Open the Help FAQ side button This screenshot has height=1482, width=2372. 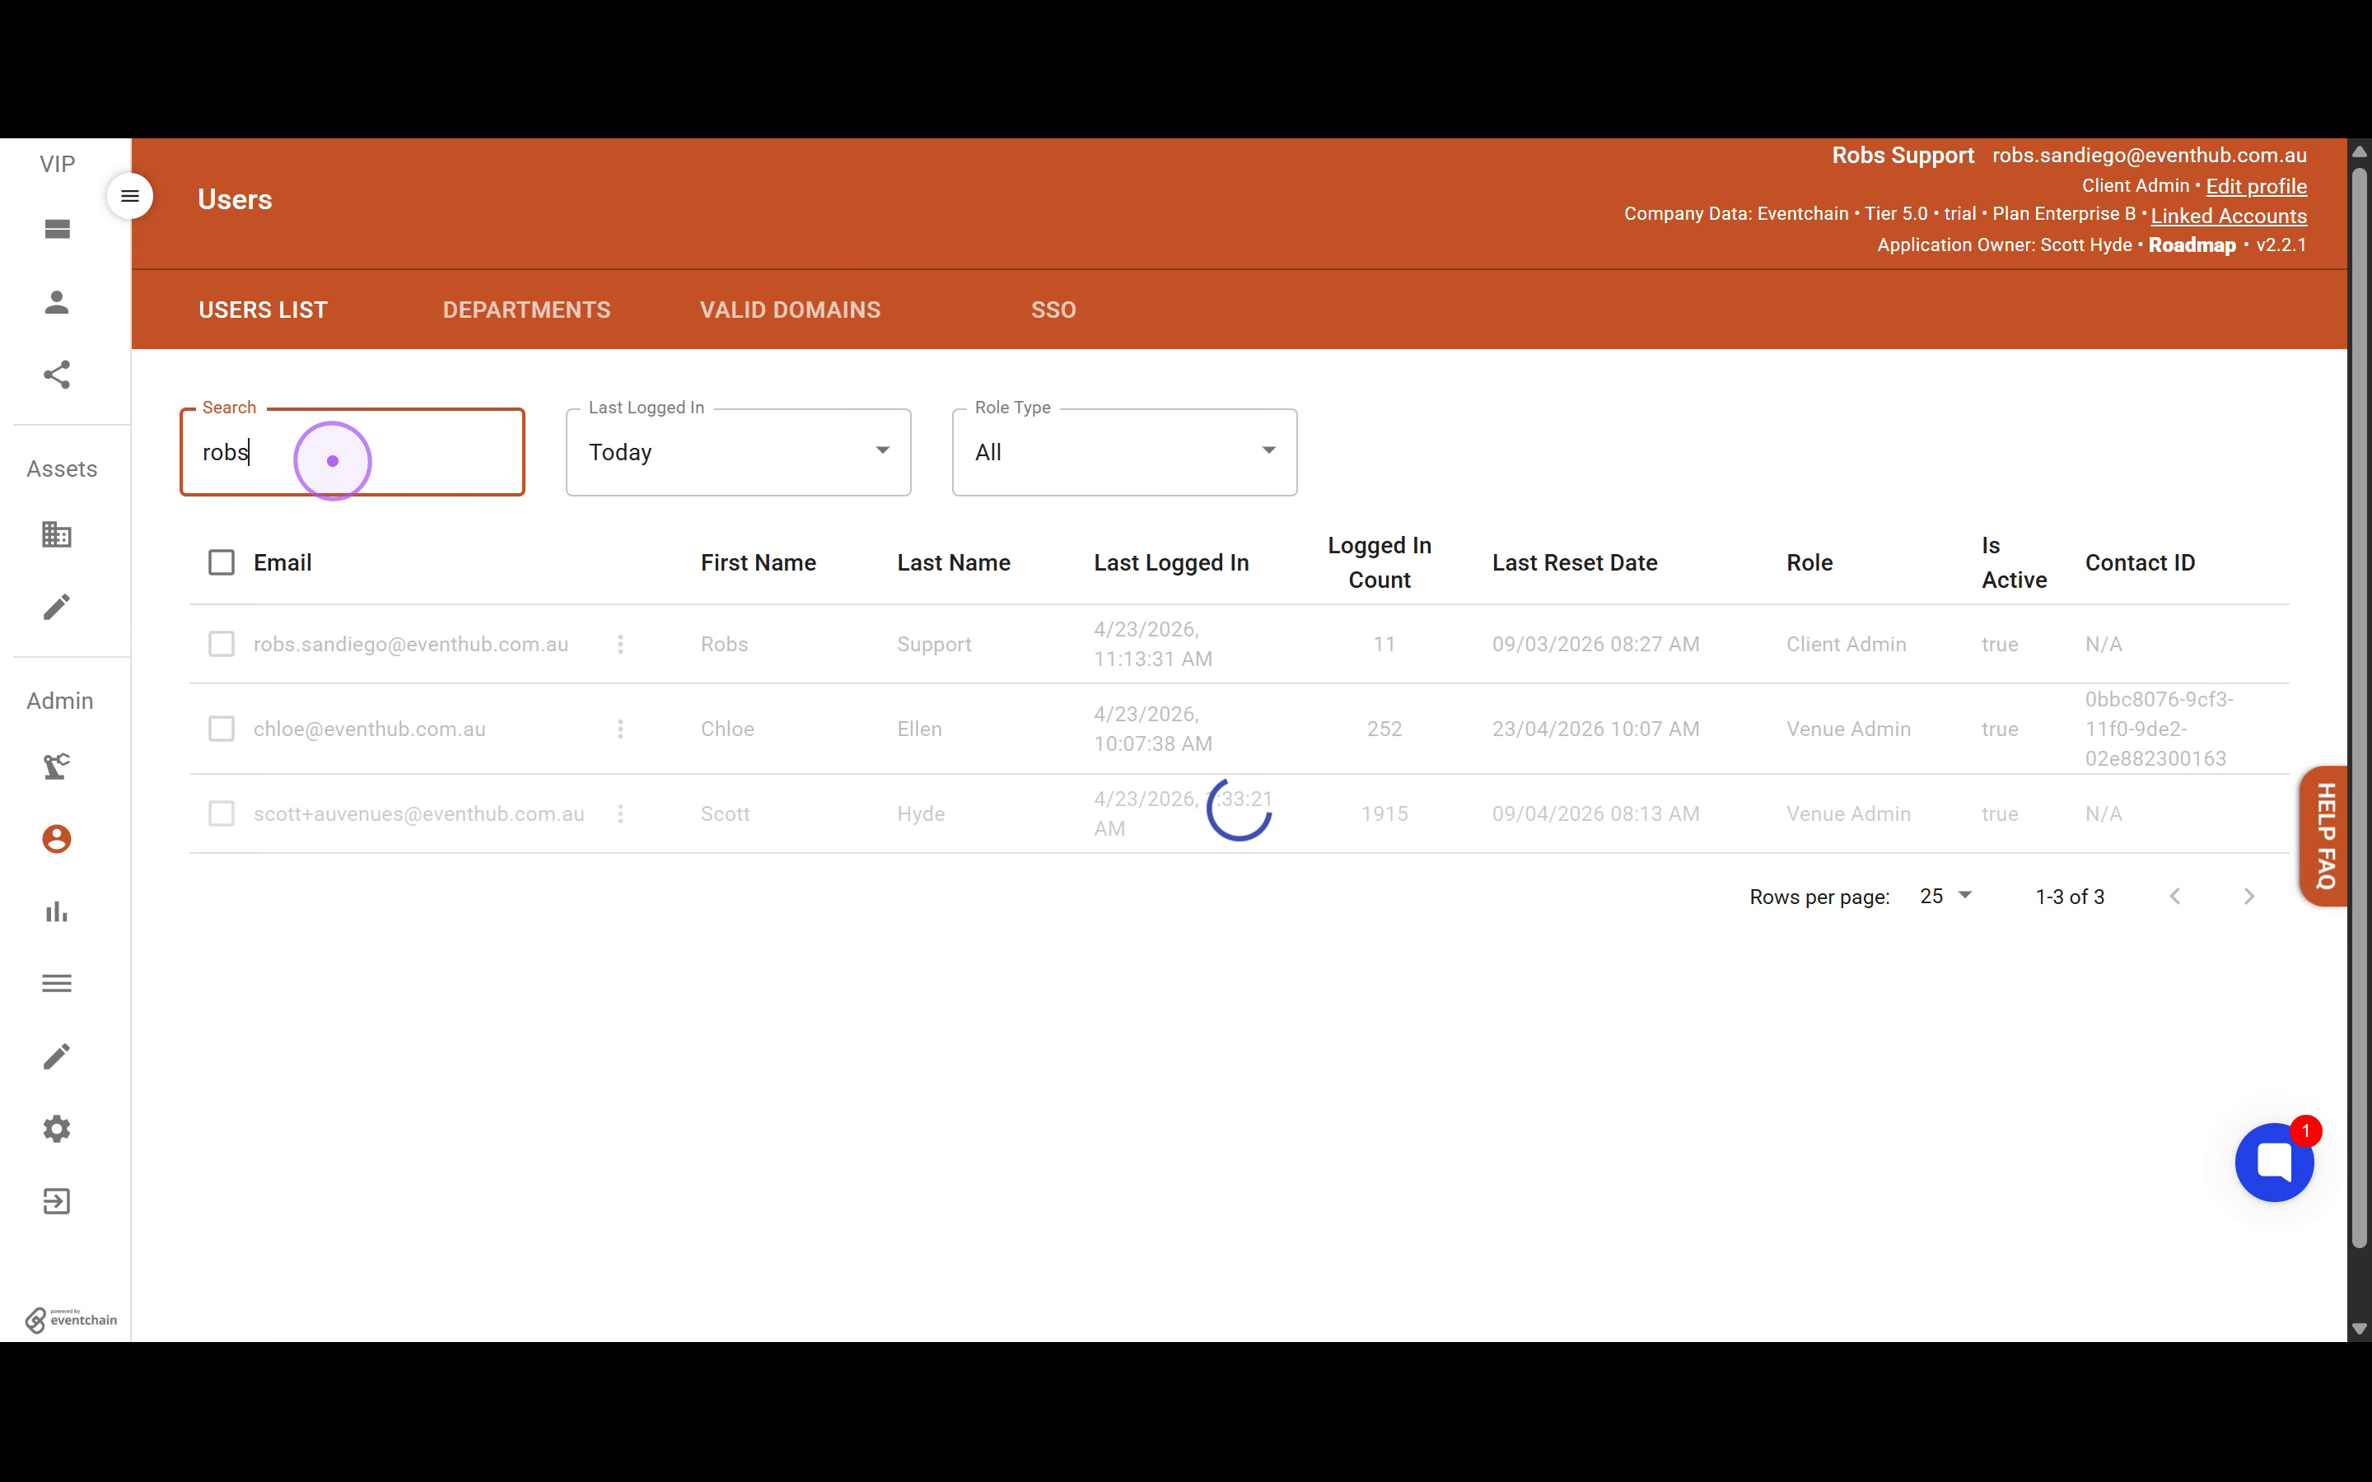pyautogui.click(x=2325, y=836)
